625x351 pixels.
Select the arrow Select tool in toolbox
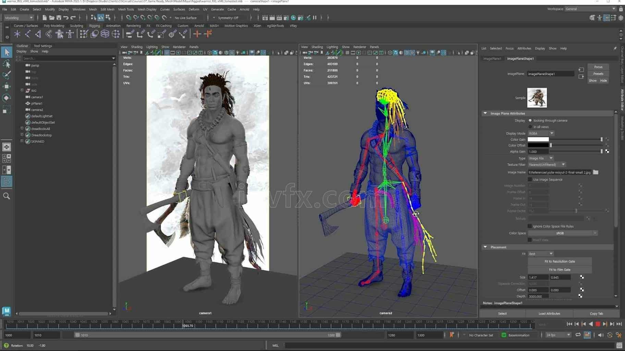pos(7,52)
